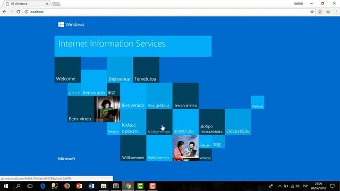The height and width of the screenshot is (191, 340).
Task: Close the IIS Windows tab
Action: pos(47,4)
